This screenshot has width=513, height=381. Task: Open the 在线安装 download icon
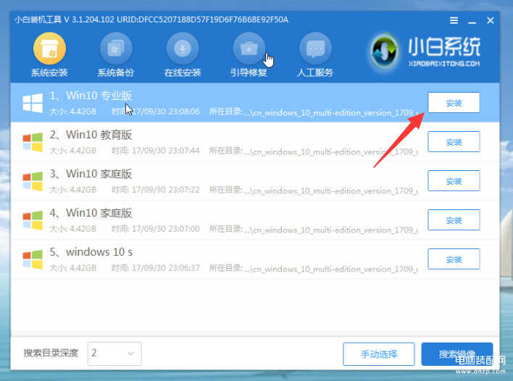183,49
